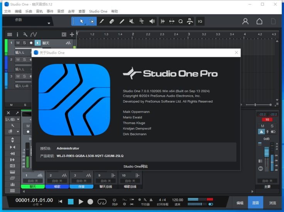Viewport: 284px width, 212px height.
Task: Open the 文件 menu
Action: click(7, 12)
